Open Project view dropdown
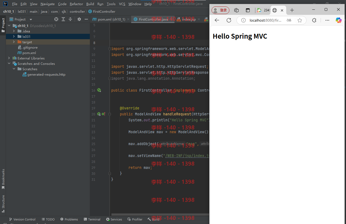 pyautogui.click(x=31, y=19)
